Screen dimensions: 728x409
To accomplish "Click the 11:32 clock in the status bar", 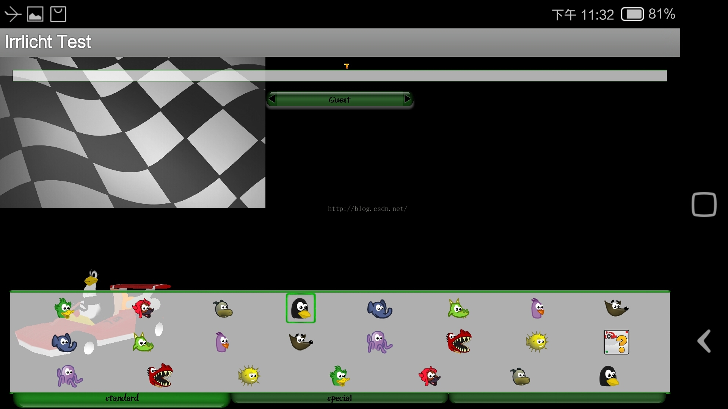I will point(597,15).
